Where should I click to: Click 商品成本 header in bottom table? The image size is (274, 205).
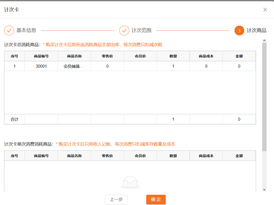pyautogui.click(x=206, y=156)
